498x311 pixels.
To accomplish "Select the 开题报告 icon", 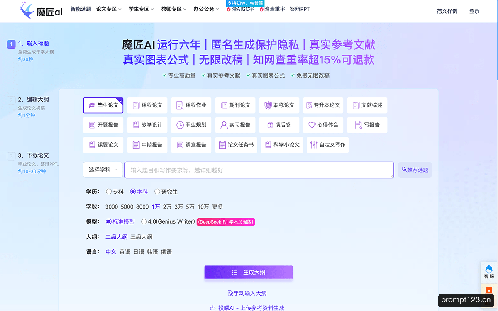I will coord(92,125).
